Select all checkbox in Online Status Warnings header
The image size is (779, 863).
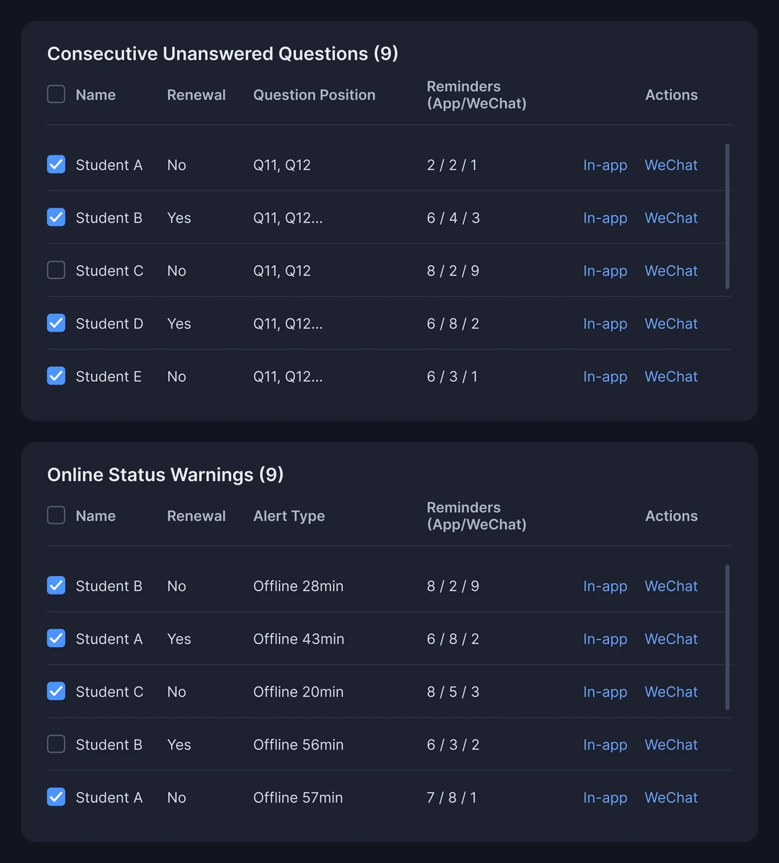point(56,515)
